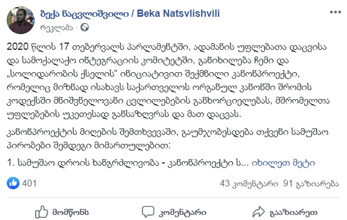Click the გააზიარეთ share button label

293,213
